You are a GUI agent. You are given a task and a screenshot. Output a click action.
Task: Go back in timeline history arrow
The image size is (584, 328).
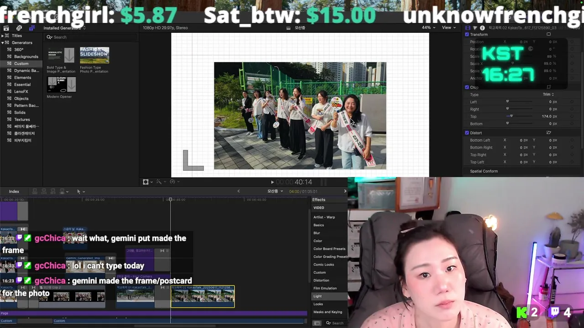(x=238, y=191)
